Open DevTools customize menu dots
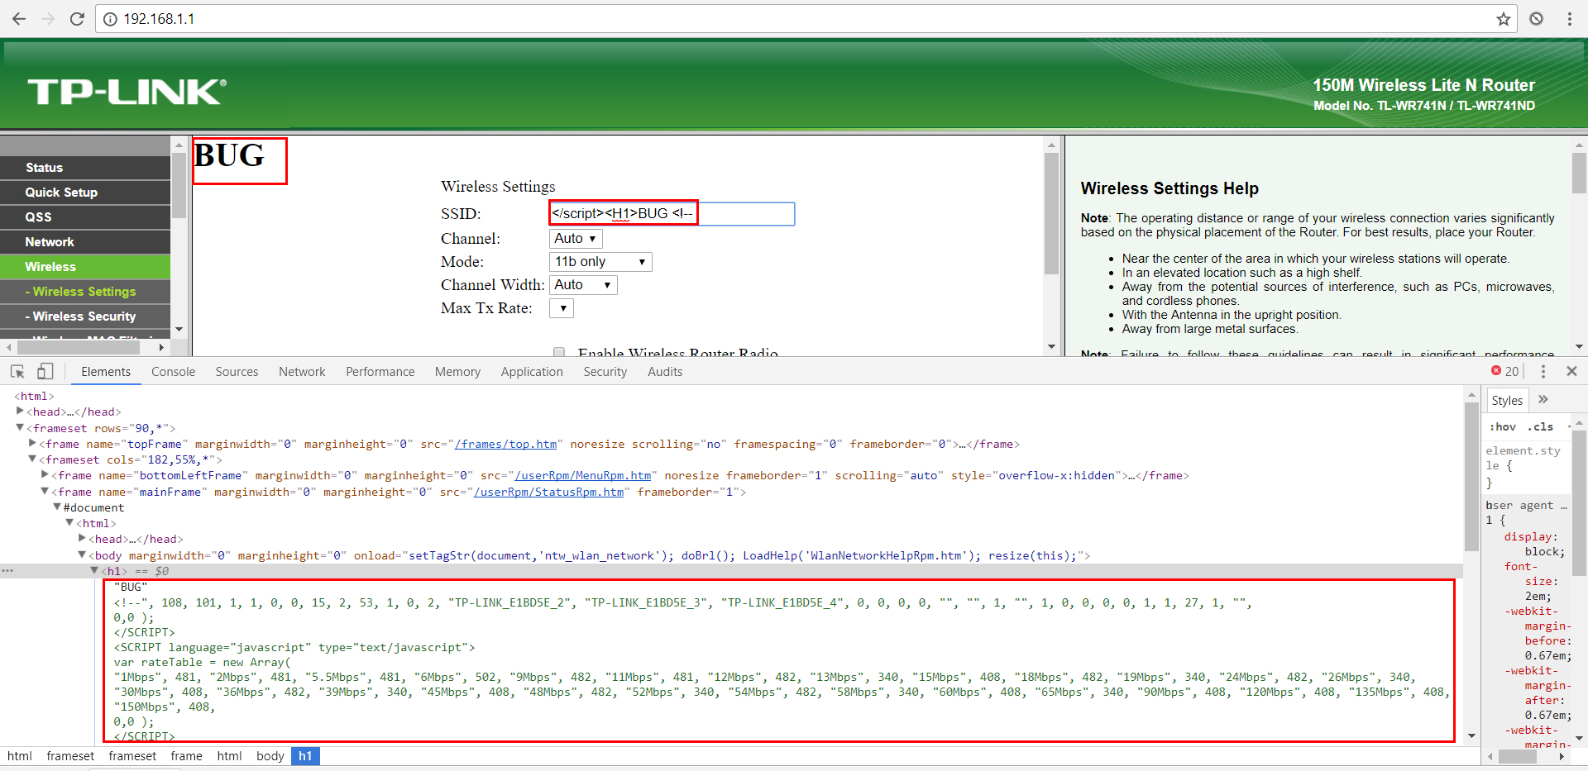This screenshot has width=1588, height=771. (1543, 372)
